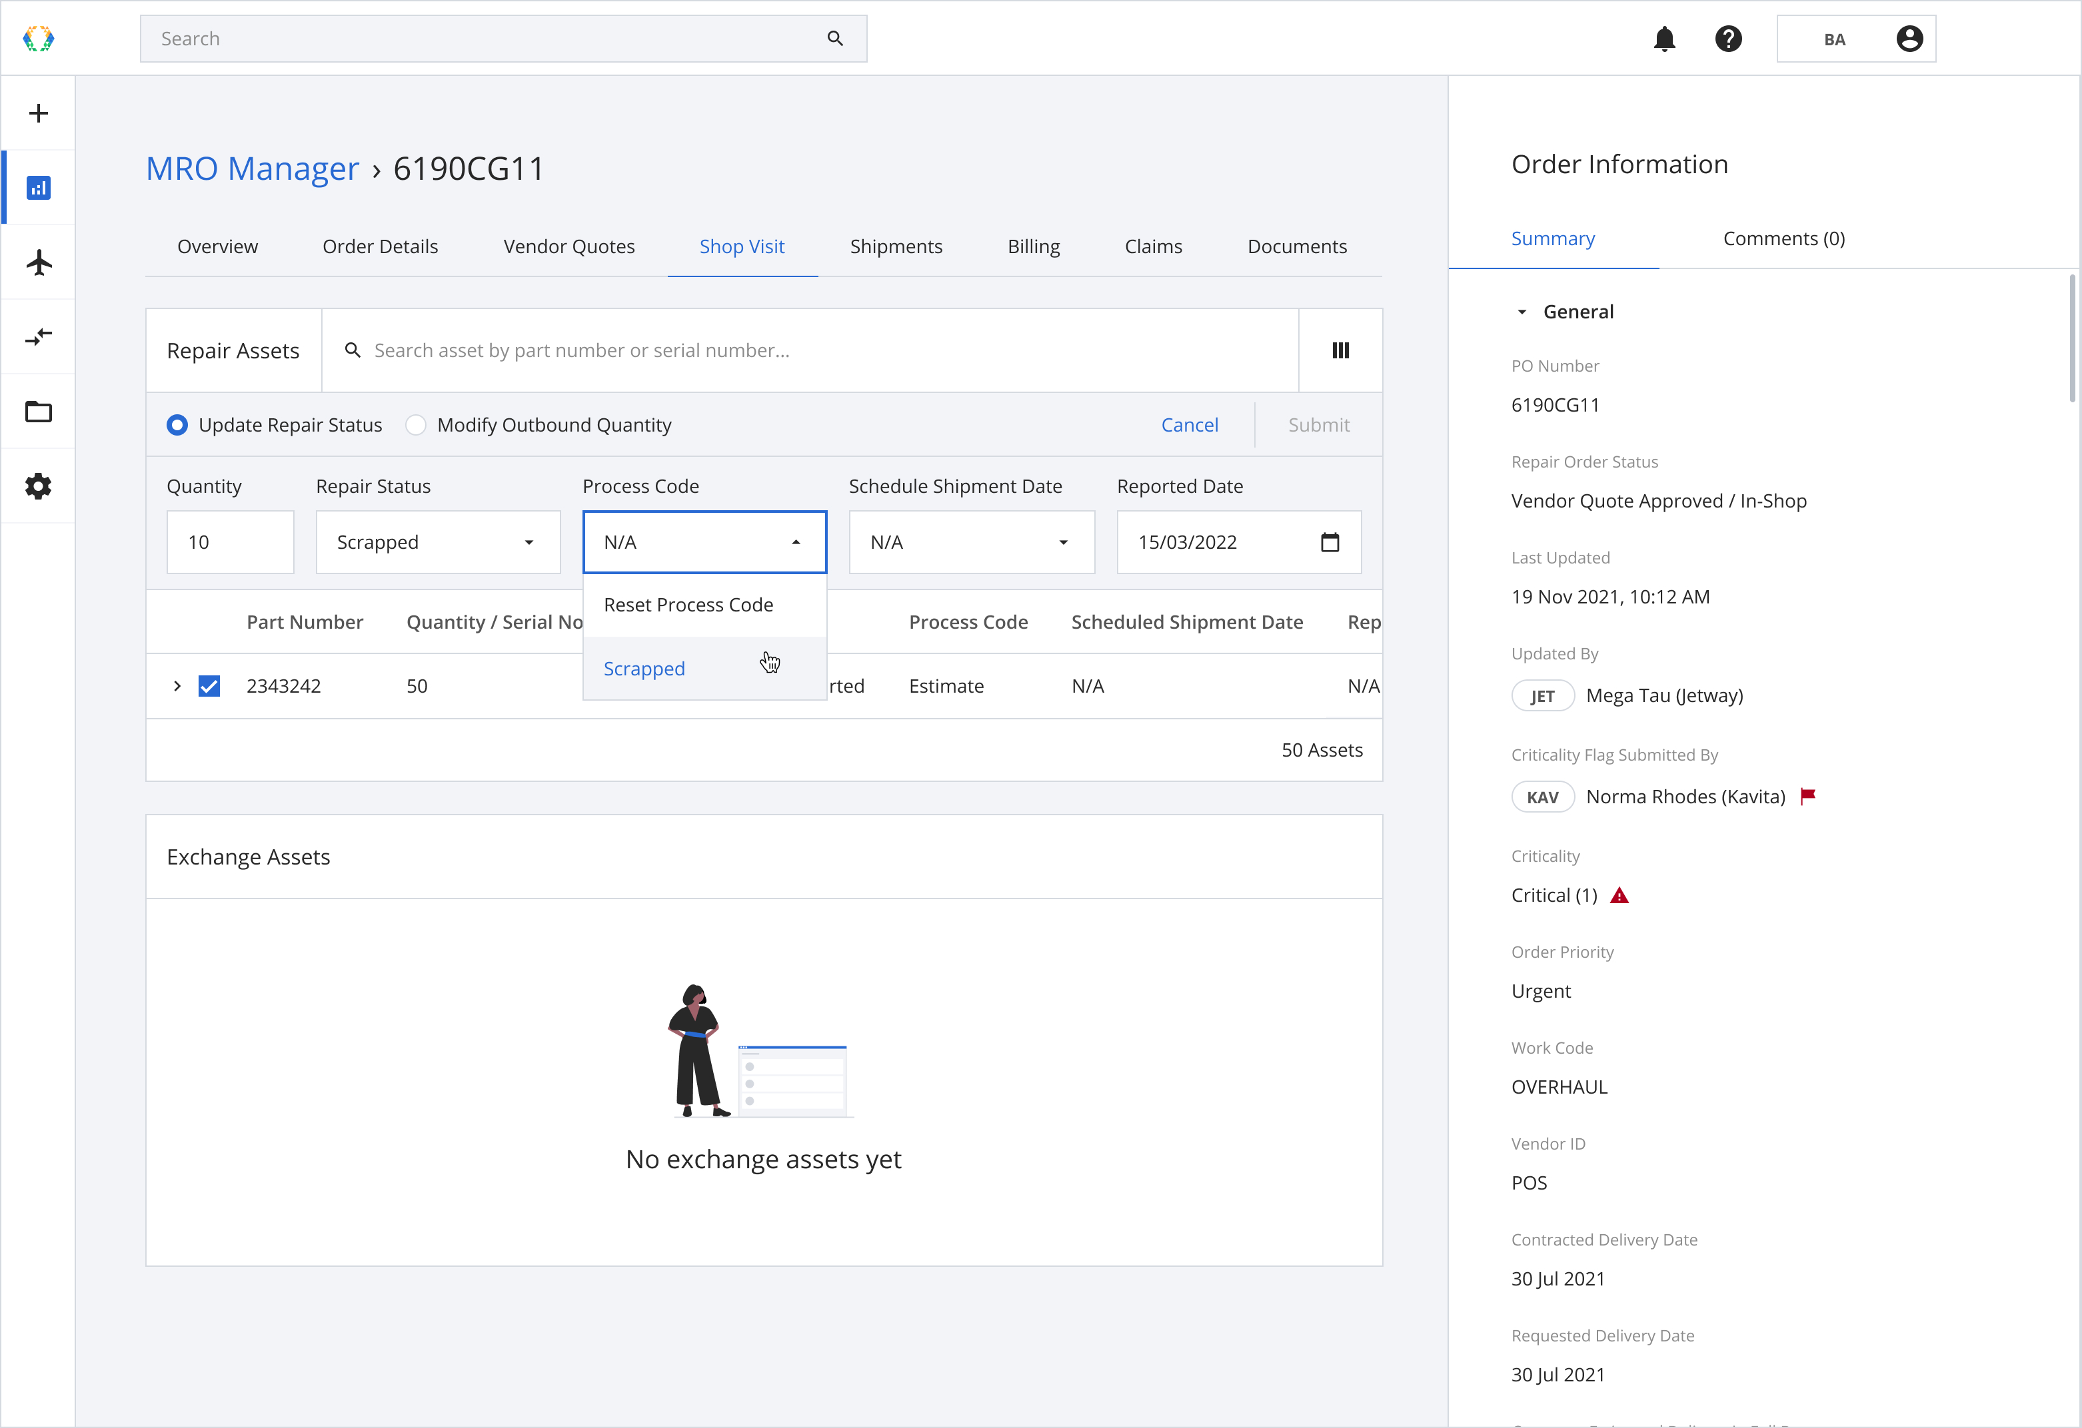Click the app logo icon
This screenshot has height=1428, width=2082.
point(39,39)
